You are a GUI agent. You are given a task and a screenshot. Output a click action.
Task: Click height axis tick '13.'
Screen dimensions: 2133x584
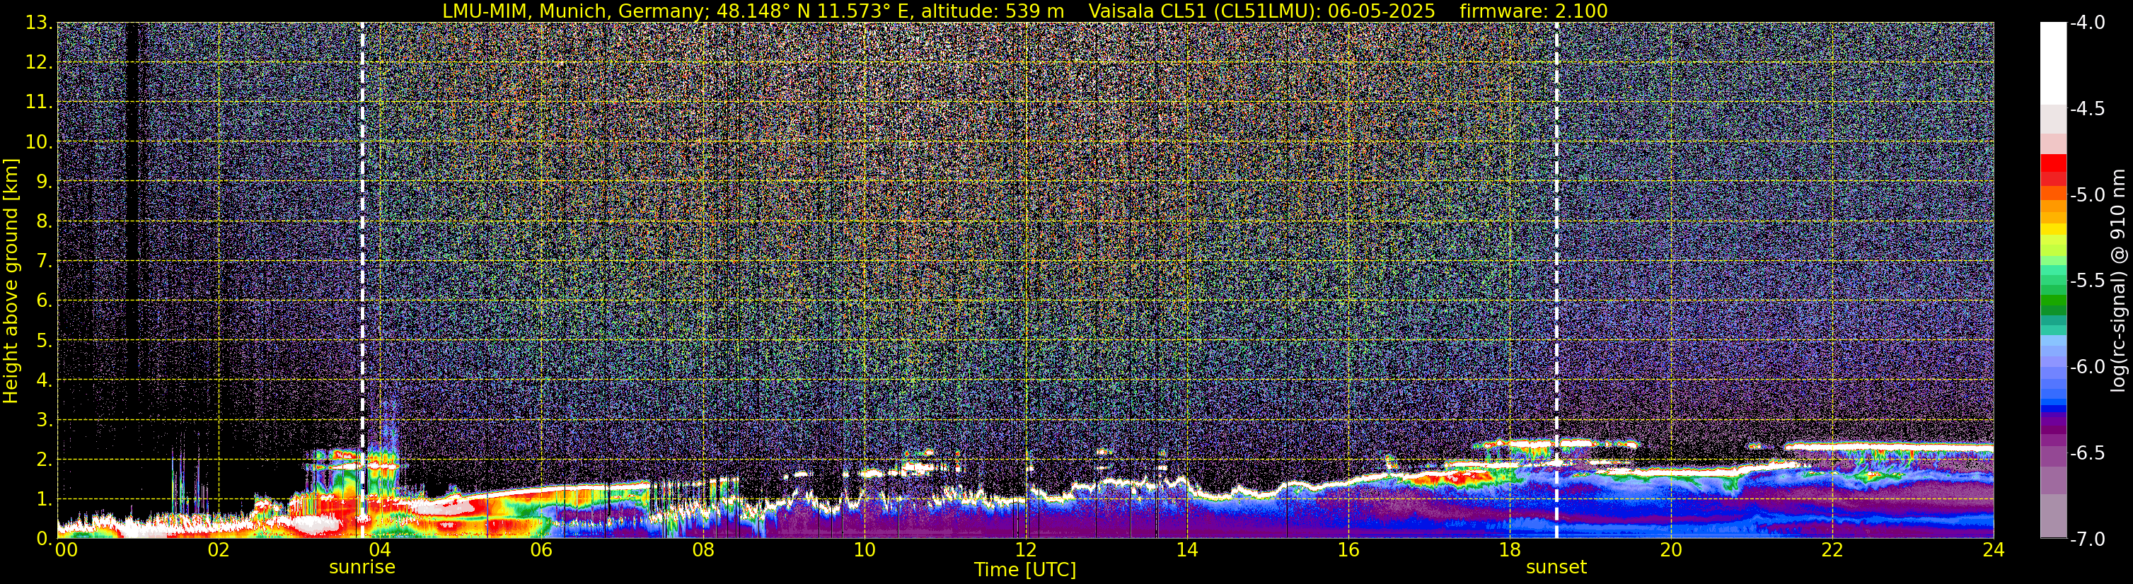(x=39, y=23)
